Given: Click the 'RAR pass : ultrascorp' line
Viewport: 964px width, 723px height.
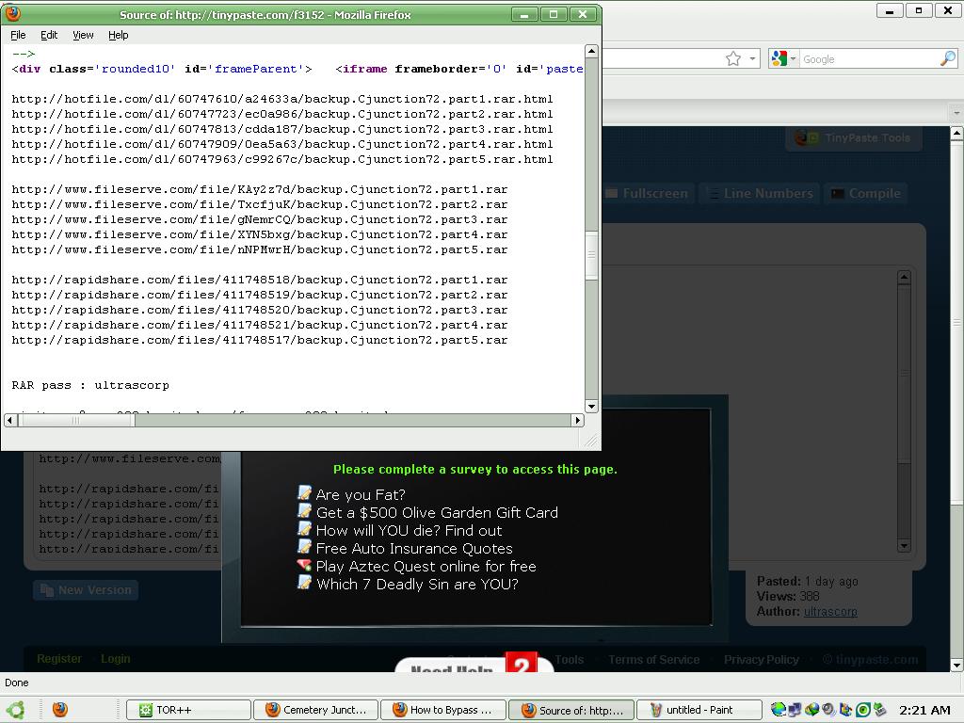Looking at the screenshot, I should click(x=90, y=385).
